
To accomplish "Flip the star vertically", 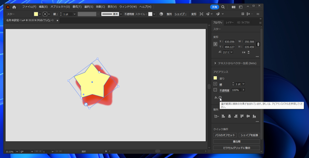I will [x=248, y=52].
